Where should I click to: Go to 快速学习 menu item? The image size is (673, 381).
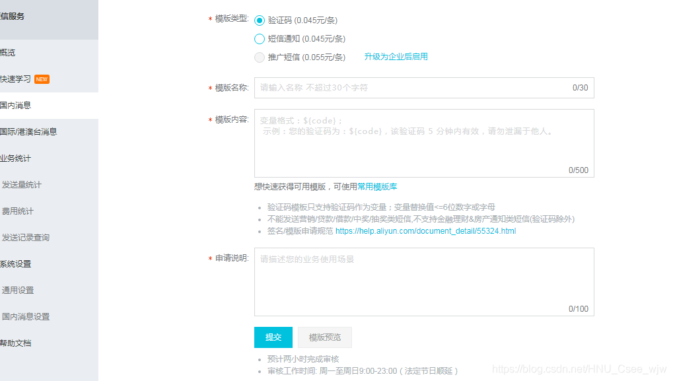click(x=15, y=79)
